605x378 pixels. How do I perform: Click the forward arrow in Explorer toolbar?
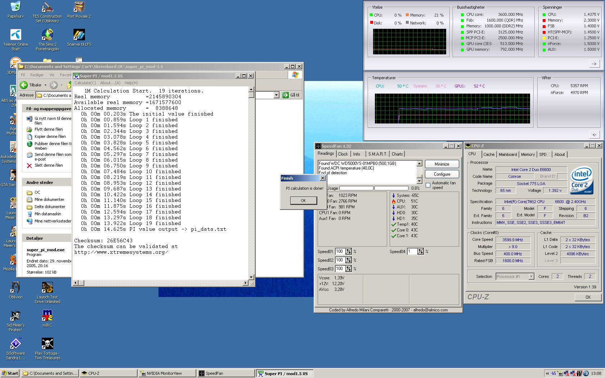[54, 85]
